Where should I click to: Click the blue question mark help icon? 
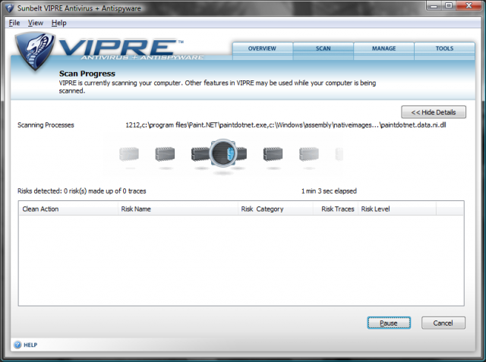click(17, 345)
